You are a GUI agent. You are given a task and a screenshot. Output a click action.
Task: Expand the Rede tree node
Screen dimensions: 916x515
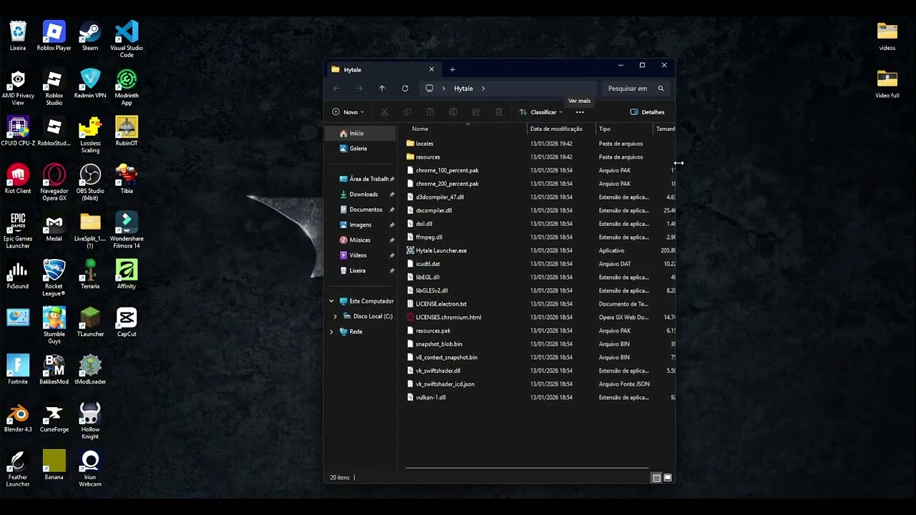(331, 332)
